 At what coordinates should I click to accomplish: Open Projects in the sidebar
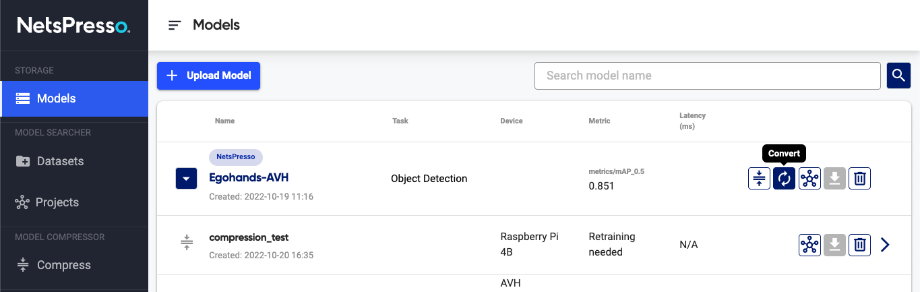pos(57,202)
